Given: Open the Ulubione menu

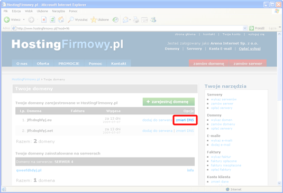Looking at the screenshot, I should click(x=42, y=11).
